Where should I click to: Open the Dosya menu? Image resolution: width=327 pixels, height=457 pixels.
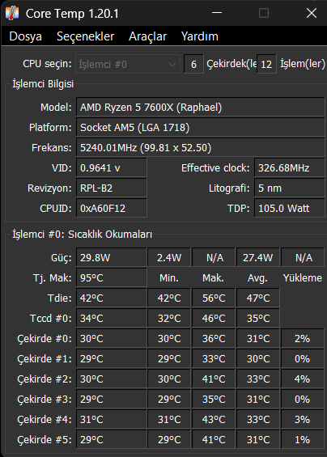(25, 36)
